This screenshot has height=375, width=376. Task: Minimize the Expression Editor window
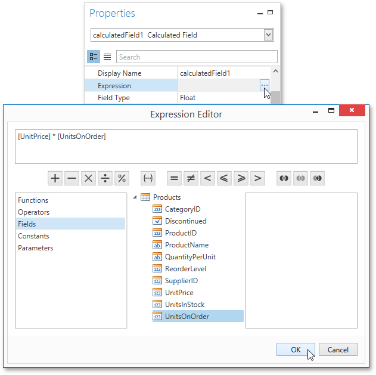[x=316, y=111]
